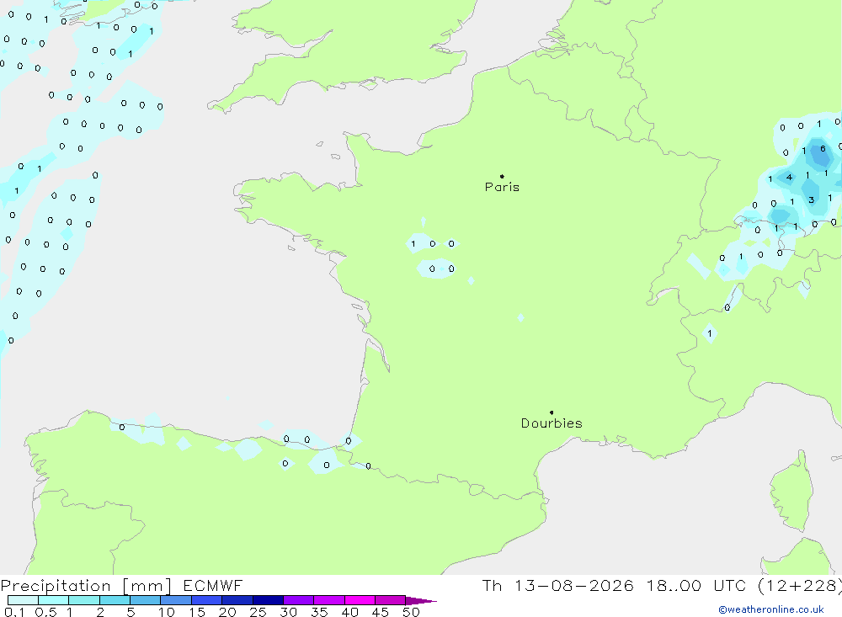Select the 10–15 mm legend color swatch
Image resolution: width=842 pixels, height=617 pixels.
coord(176,600)
